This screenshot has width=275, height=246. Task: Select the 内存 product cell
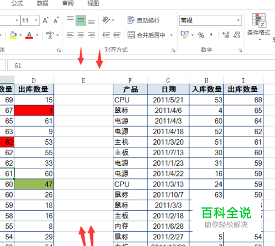[130, 226]
